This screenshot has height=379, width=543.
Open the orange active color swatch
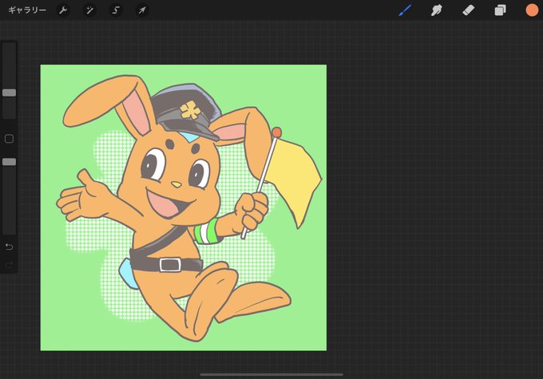click(532, 10)
